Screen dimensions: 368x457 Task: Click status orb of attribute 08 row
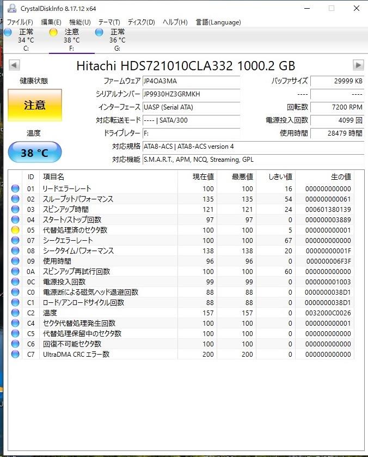coord(15,251)
